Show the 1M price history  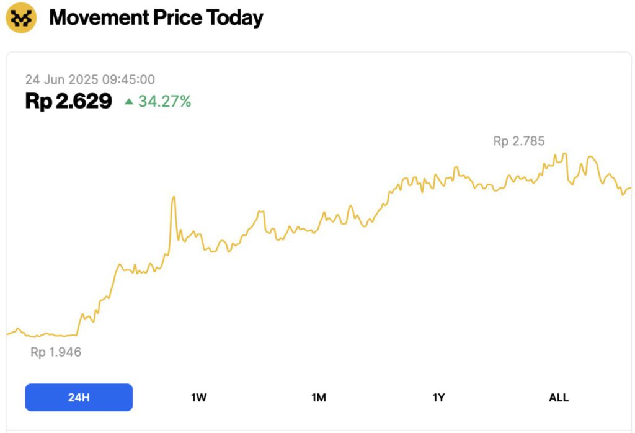(318, 398)
